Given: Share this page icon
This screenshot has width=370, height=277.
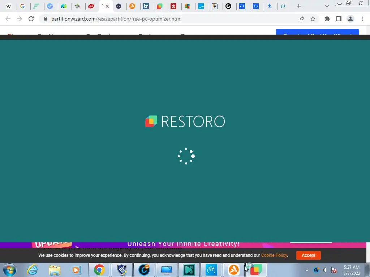Looking at the screenshot, I should tap(301, 19).
